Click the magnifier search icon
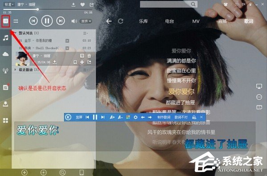This screenshot has height=176, width=267. click(193, 4)
